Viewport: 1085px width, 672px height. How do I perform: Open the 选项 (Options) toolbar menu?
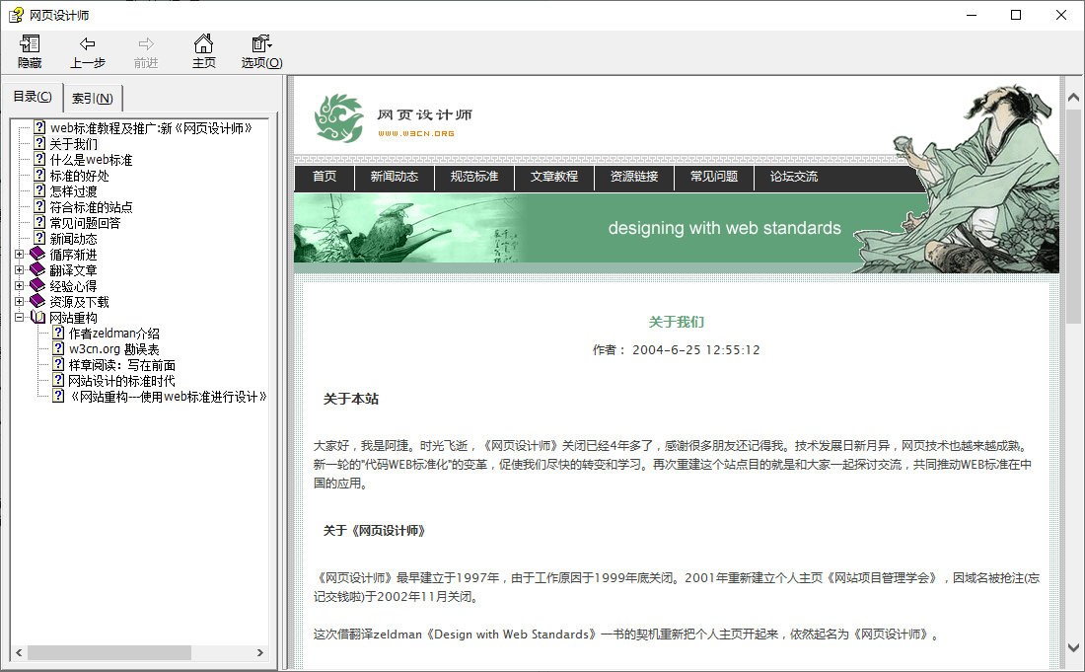[x=261, y=44]
